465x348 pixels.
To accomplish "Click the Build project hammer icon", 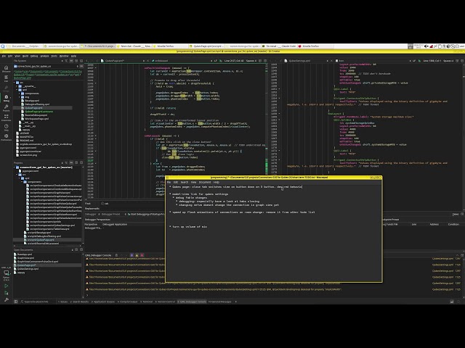I will point(7,299).
